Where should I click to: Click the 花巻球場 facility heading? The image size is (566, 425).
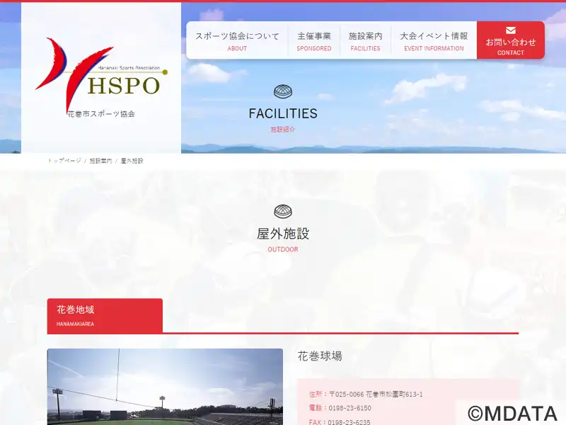(320, 356)
